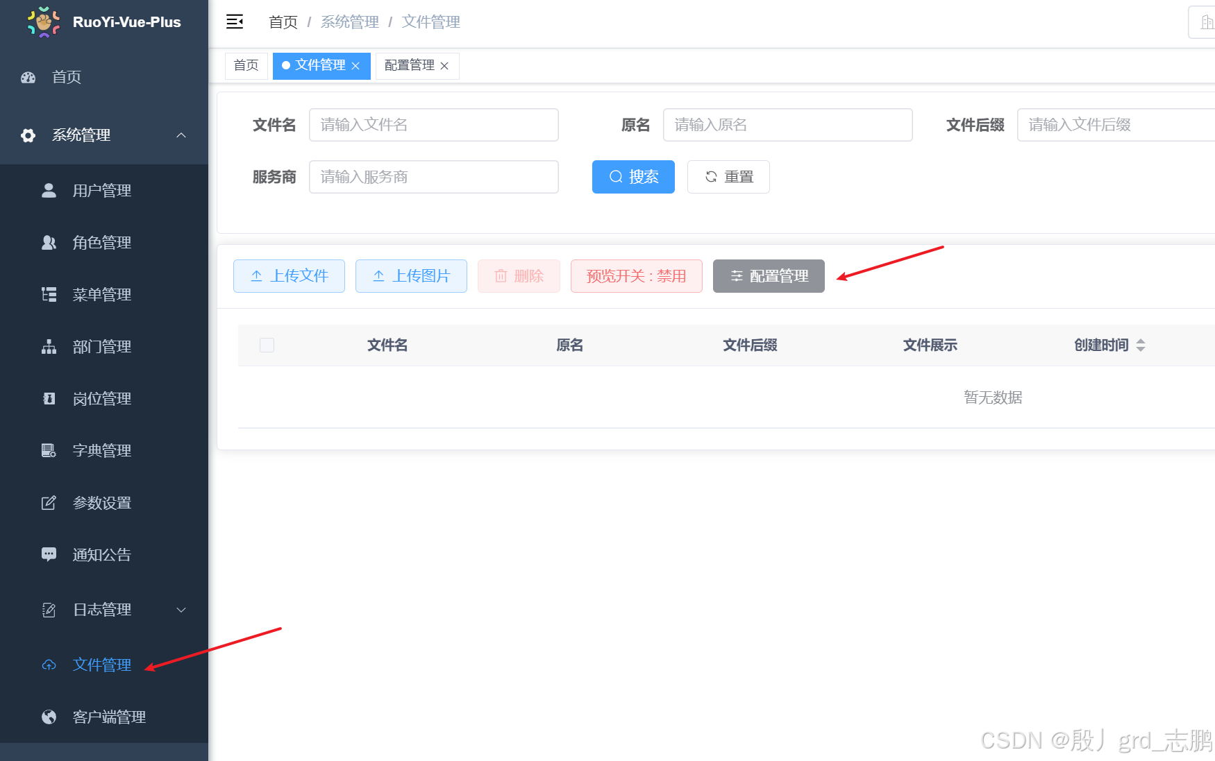This screenshot has height=761, width=1215.
Task: Focus the 文件后缀 input field
Action: [1116, 125]
